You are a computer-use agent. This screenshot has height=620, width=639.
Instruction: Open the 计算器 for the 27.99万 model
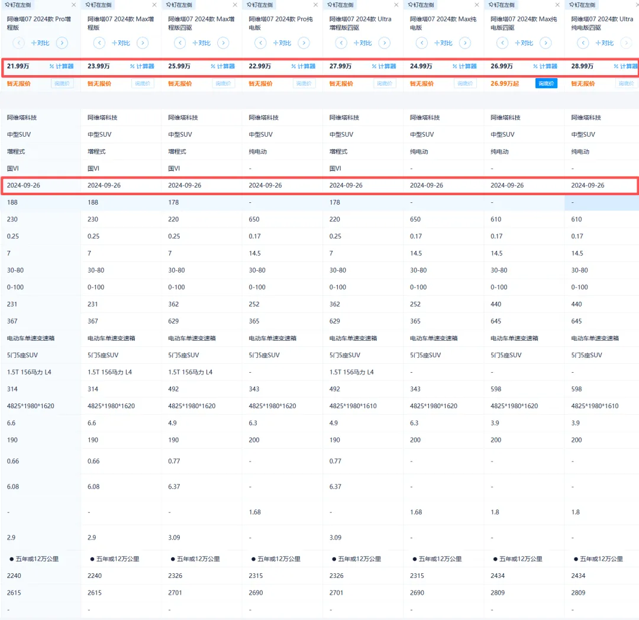point(384,66)
